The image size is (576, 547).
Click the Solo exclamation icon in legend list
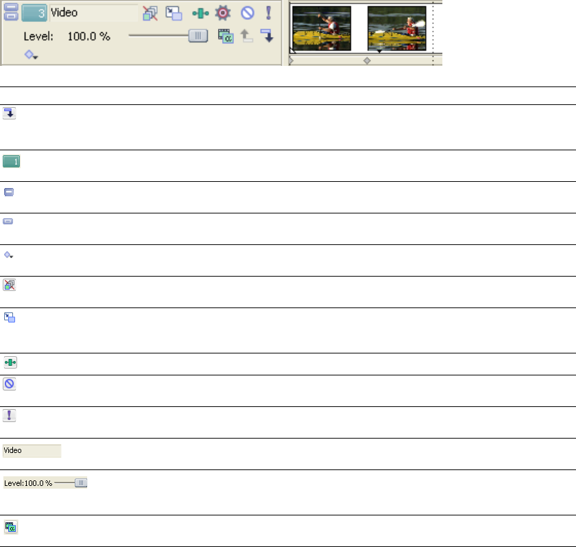coord(9,415)
